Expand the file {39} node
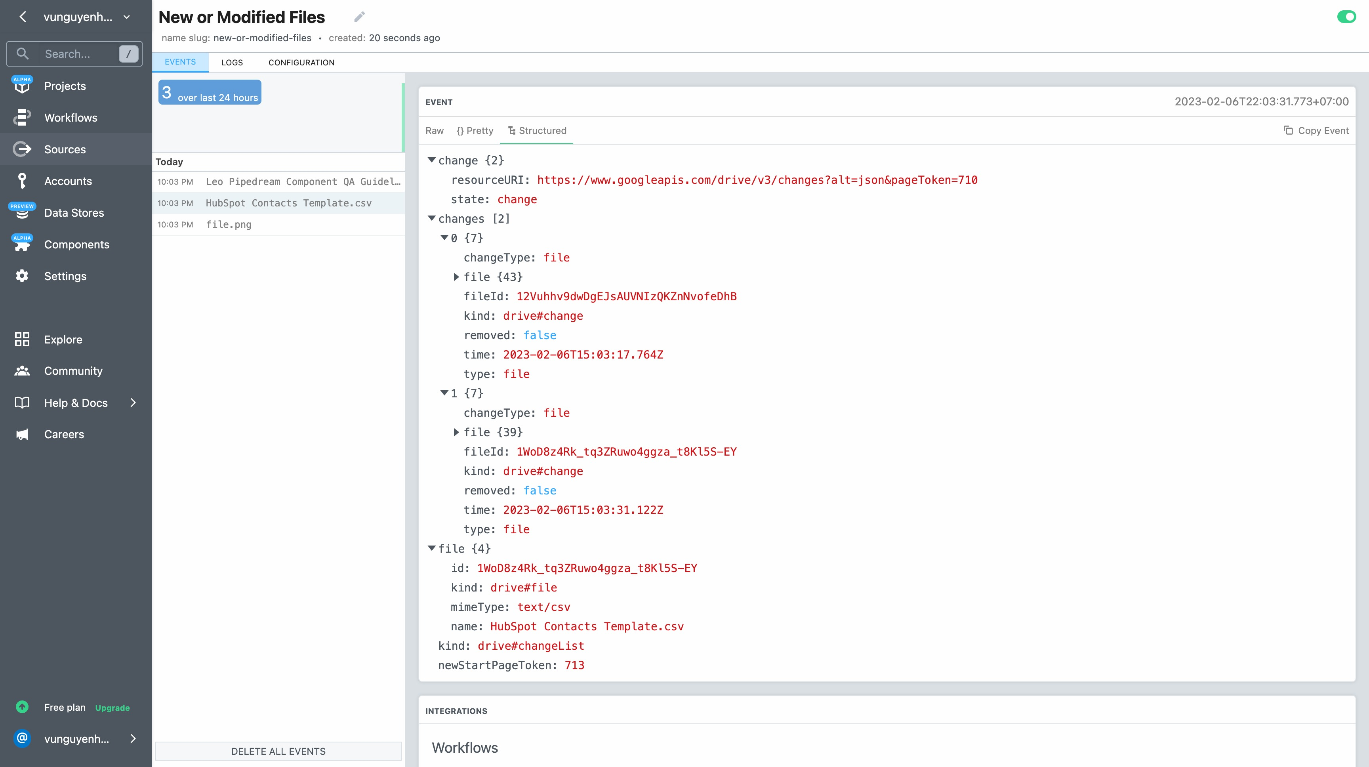Screen dimensions: 1369x767 456,432
